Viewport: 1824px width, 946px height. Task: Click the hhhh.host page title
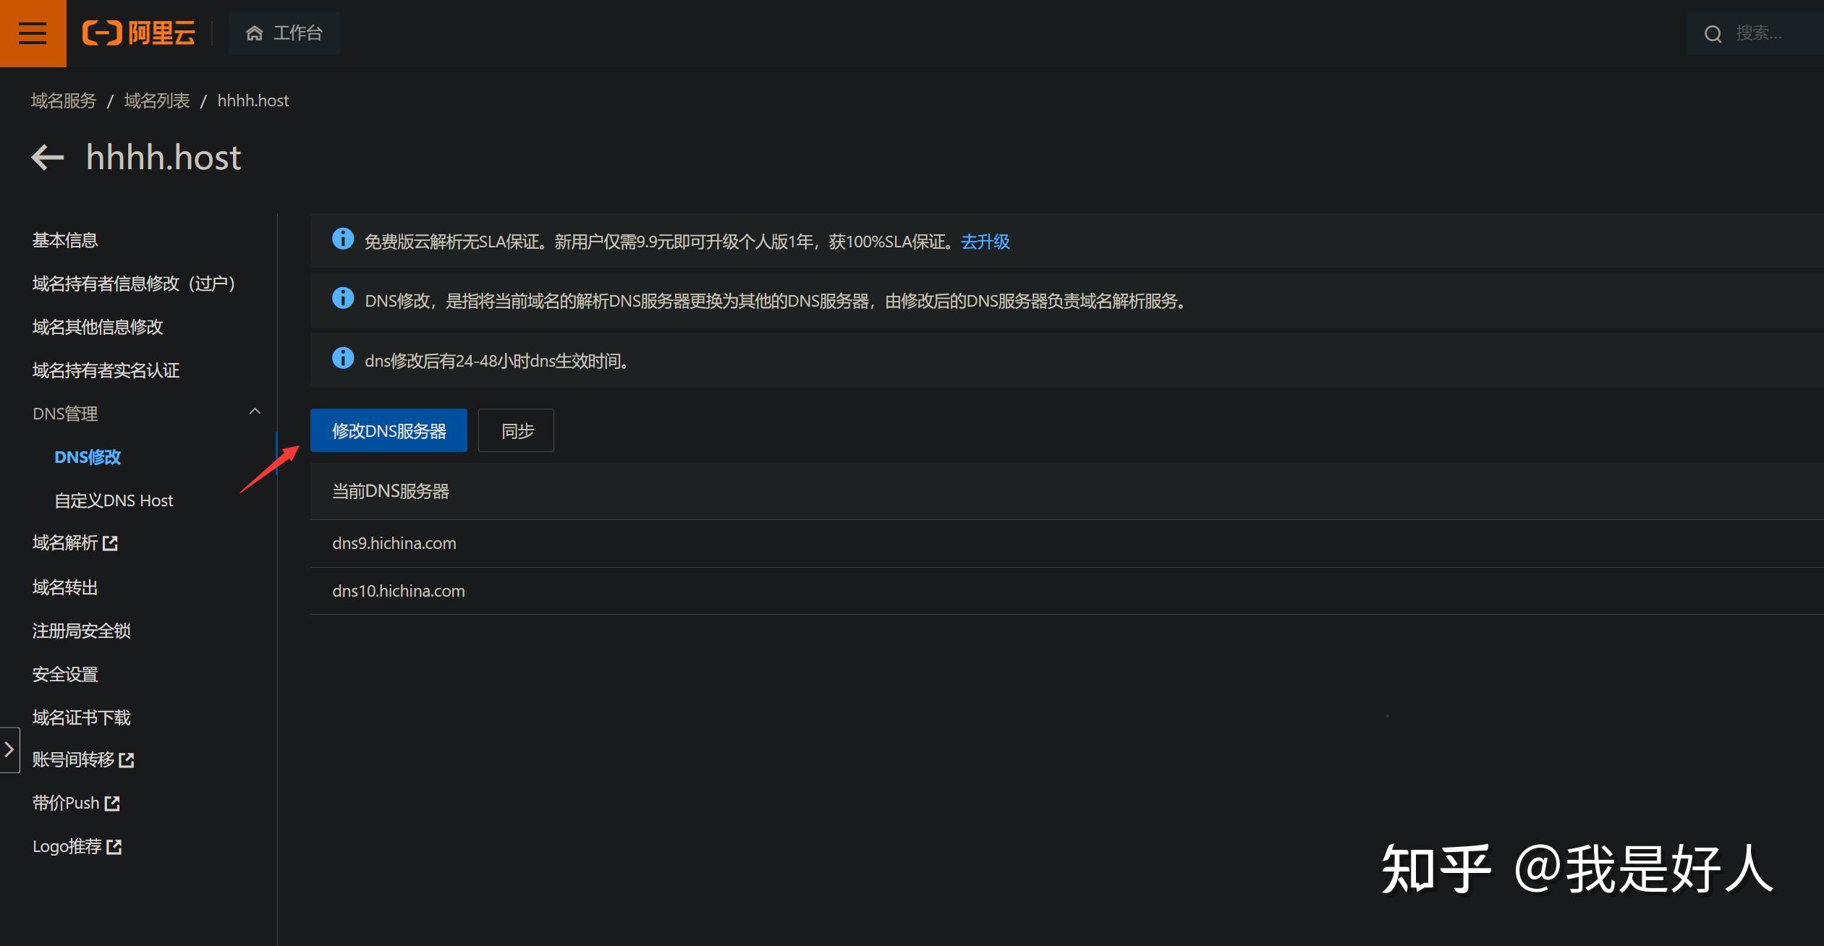click(164, 157)
